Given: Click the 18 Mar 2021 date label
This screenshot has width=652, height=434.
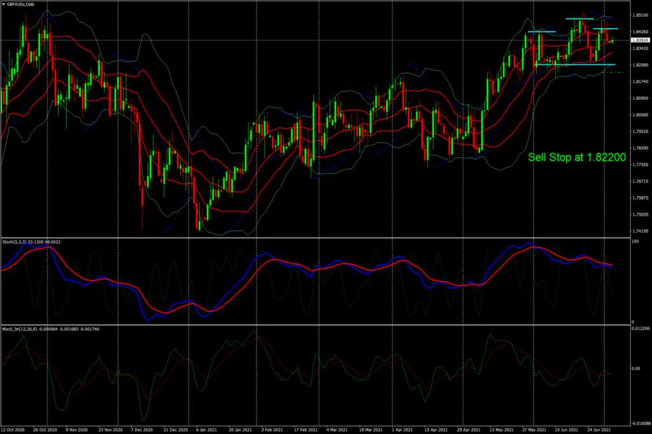Looking at the screenshot, I should pyautogui.click(x=371, y=430).
